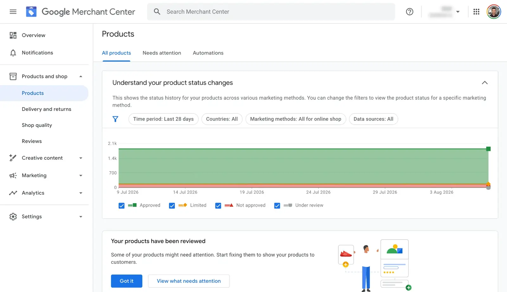Click the green Approved legend marker
This screenshot has height=292, width=507.
(x=132, y=205)
